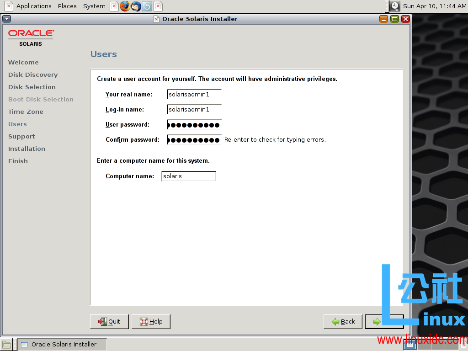The width and height of the screenshot is (468, 351).
Task: Click the greyed Boot Disk Selection step
Action: (41, 99)
